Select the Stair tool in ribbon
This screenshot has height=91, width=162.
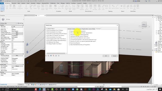[x=63, y=7]
